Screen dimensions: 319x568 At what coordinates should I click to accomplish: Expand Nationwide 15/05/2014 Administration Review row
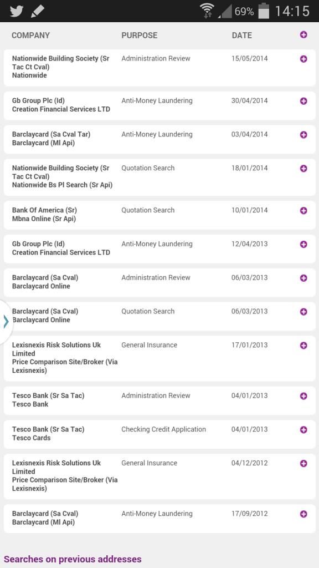303,59
